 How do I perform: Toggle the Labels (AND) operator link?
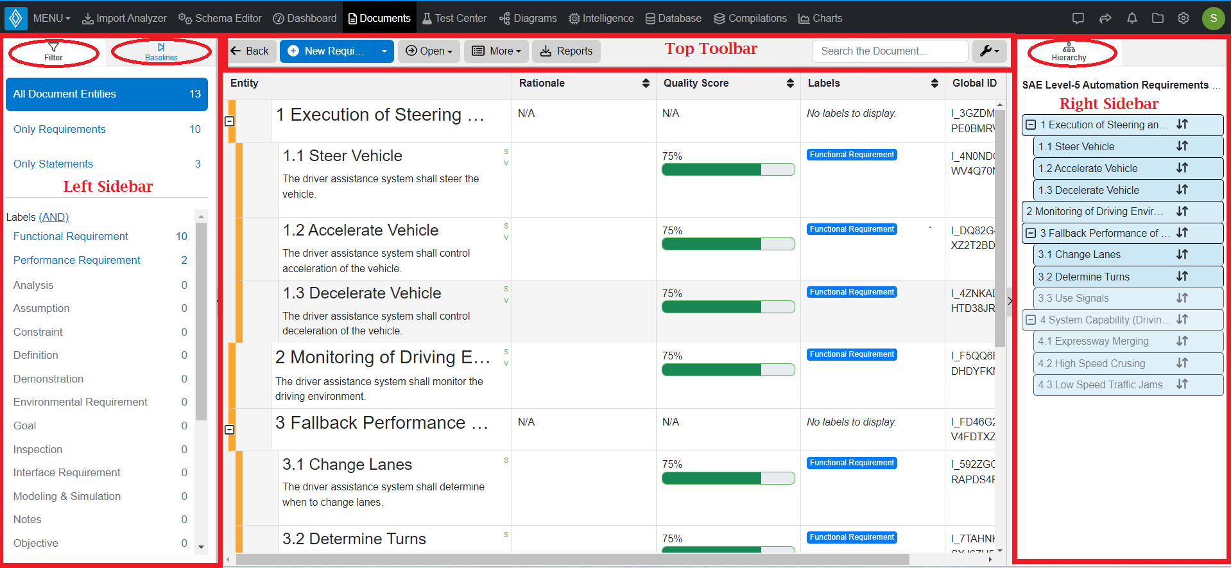[x=53, y=217]
